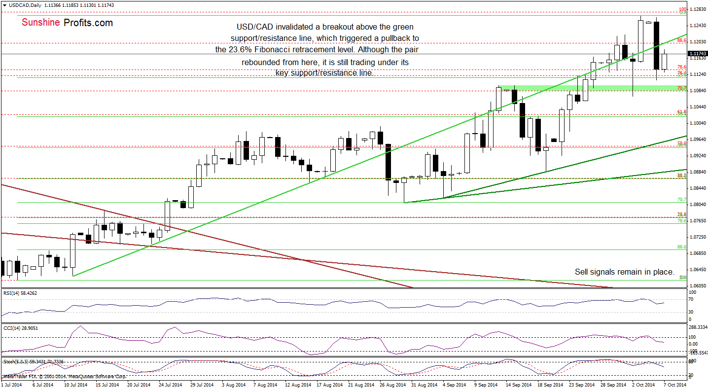Click the 29 Jul 2014 date label

[202, 385]
